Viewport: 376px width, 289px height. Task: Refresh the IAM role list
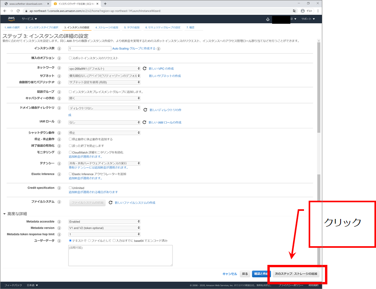coord(145,123)
